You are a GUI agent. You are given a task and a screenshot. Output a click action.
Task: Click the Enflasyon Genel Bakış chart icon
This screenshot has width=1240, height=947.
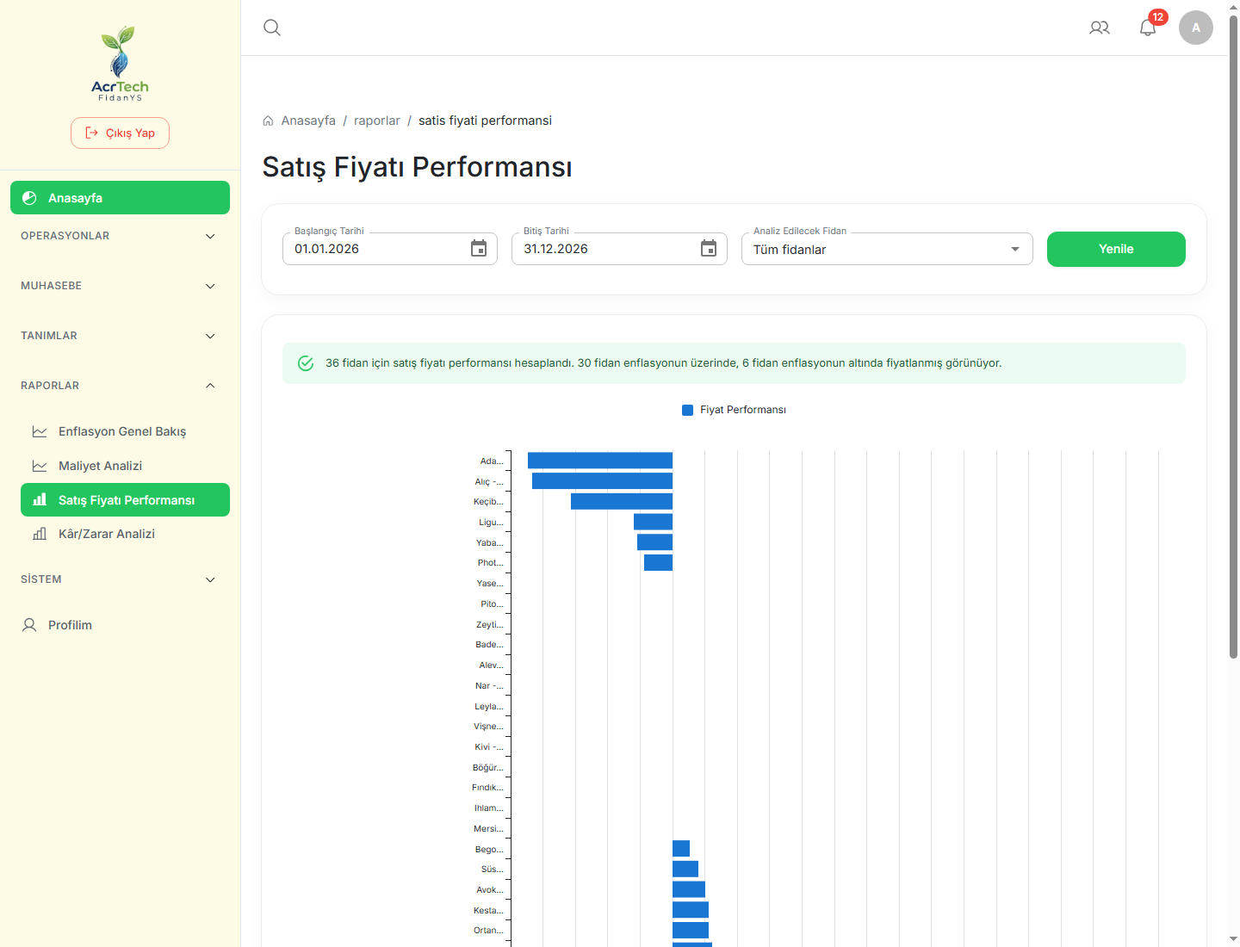(40, 431)
